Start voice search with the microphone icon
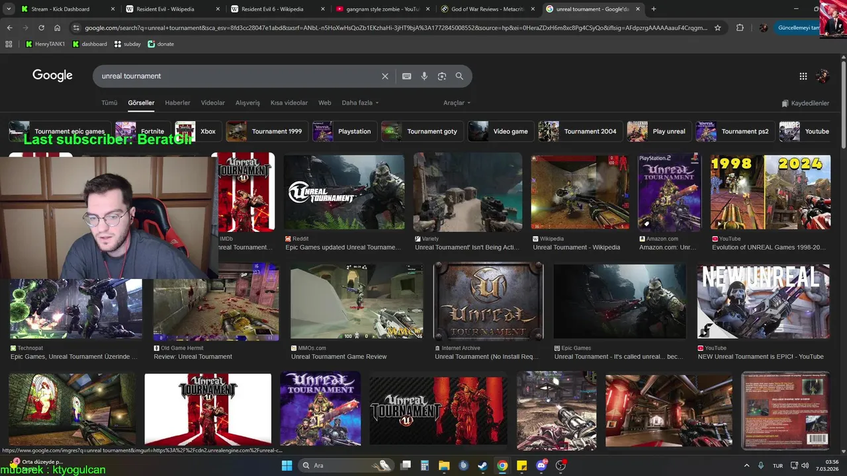Image resolution: width=847 pixels, height=476 pixels. 424,76
